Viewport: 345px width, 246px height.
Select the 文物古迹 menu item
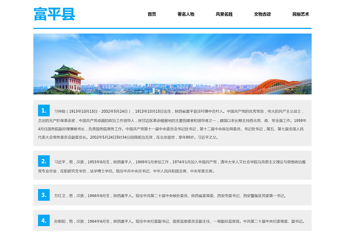tap(262, 14)
